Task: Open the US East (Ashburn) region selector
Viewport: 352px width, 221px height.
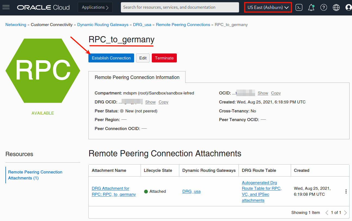Action: click(268, 7)
